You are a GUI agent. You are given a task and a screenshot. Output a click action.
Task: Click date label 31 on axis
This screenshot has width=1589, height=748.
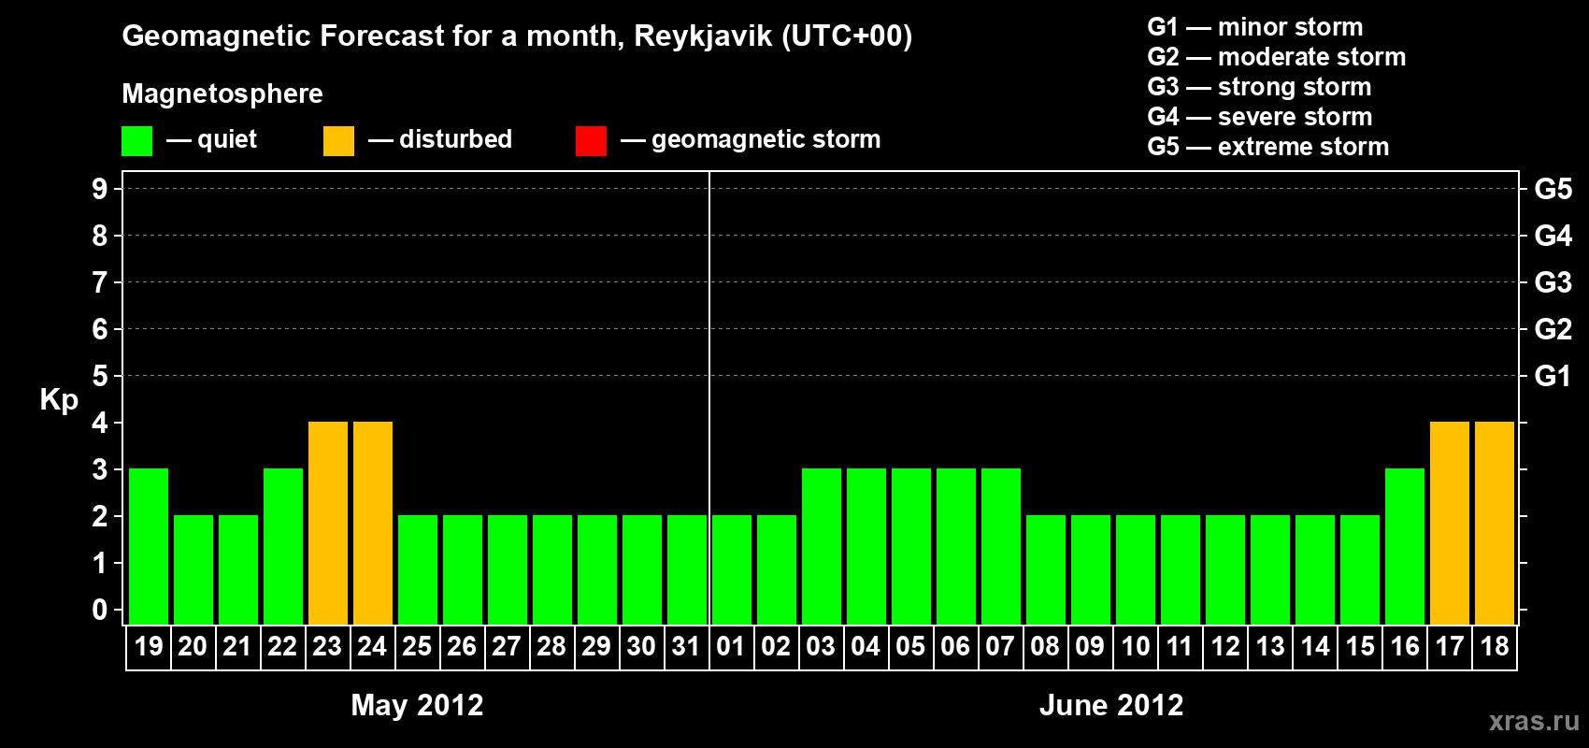click(x=686, y=647)
